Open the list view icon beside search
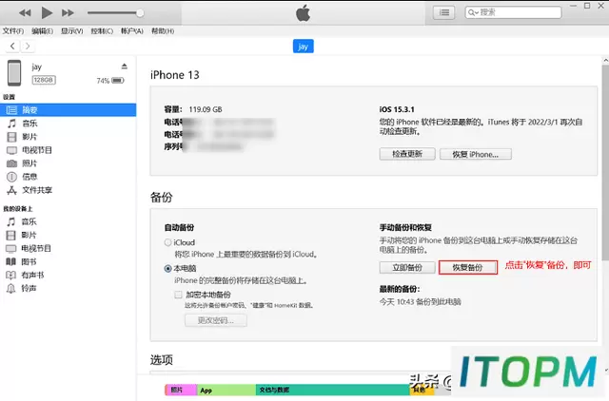 coord(444,12)
